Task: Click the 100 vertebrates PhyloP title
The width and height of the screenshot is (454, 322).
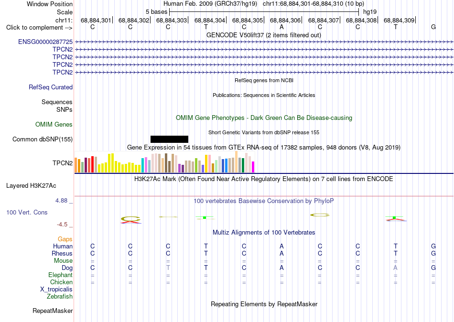Action: coord(264,201)
